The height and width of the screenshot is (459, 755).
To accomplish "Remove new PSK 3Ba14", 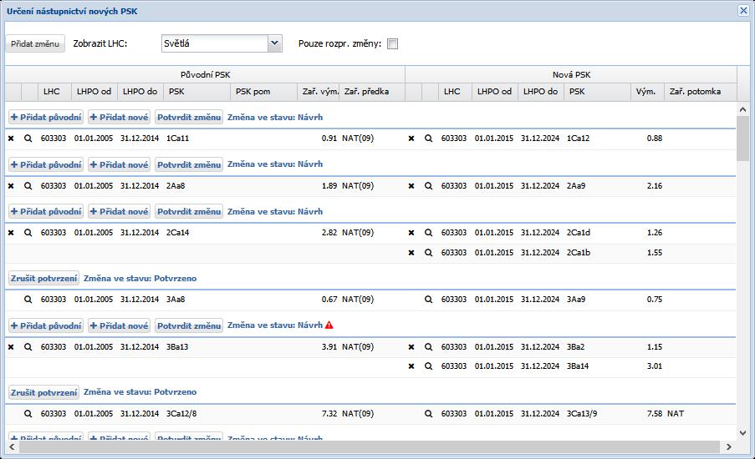I will coord(411,366).
